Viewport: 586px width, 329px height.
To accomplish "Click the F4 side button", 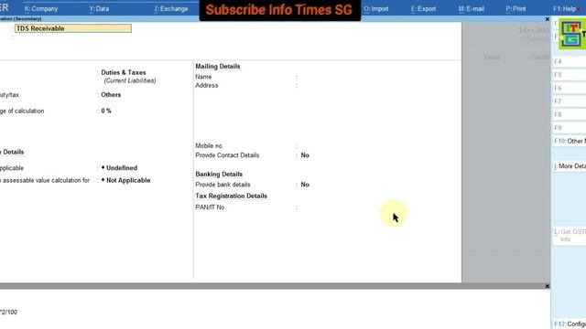I will 570,61.
